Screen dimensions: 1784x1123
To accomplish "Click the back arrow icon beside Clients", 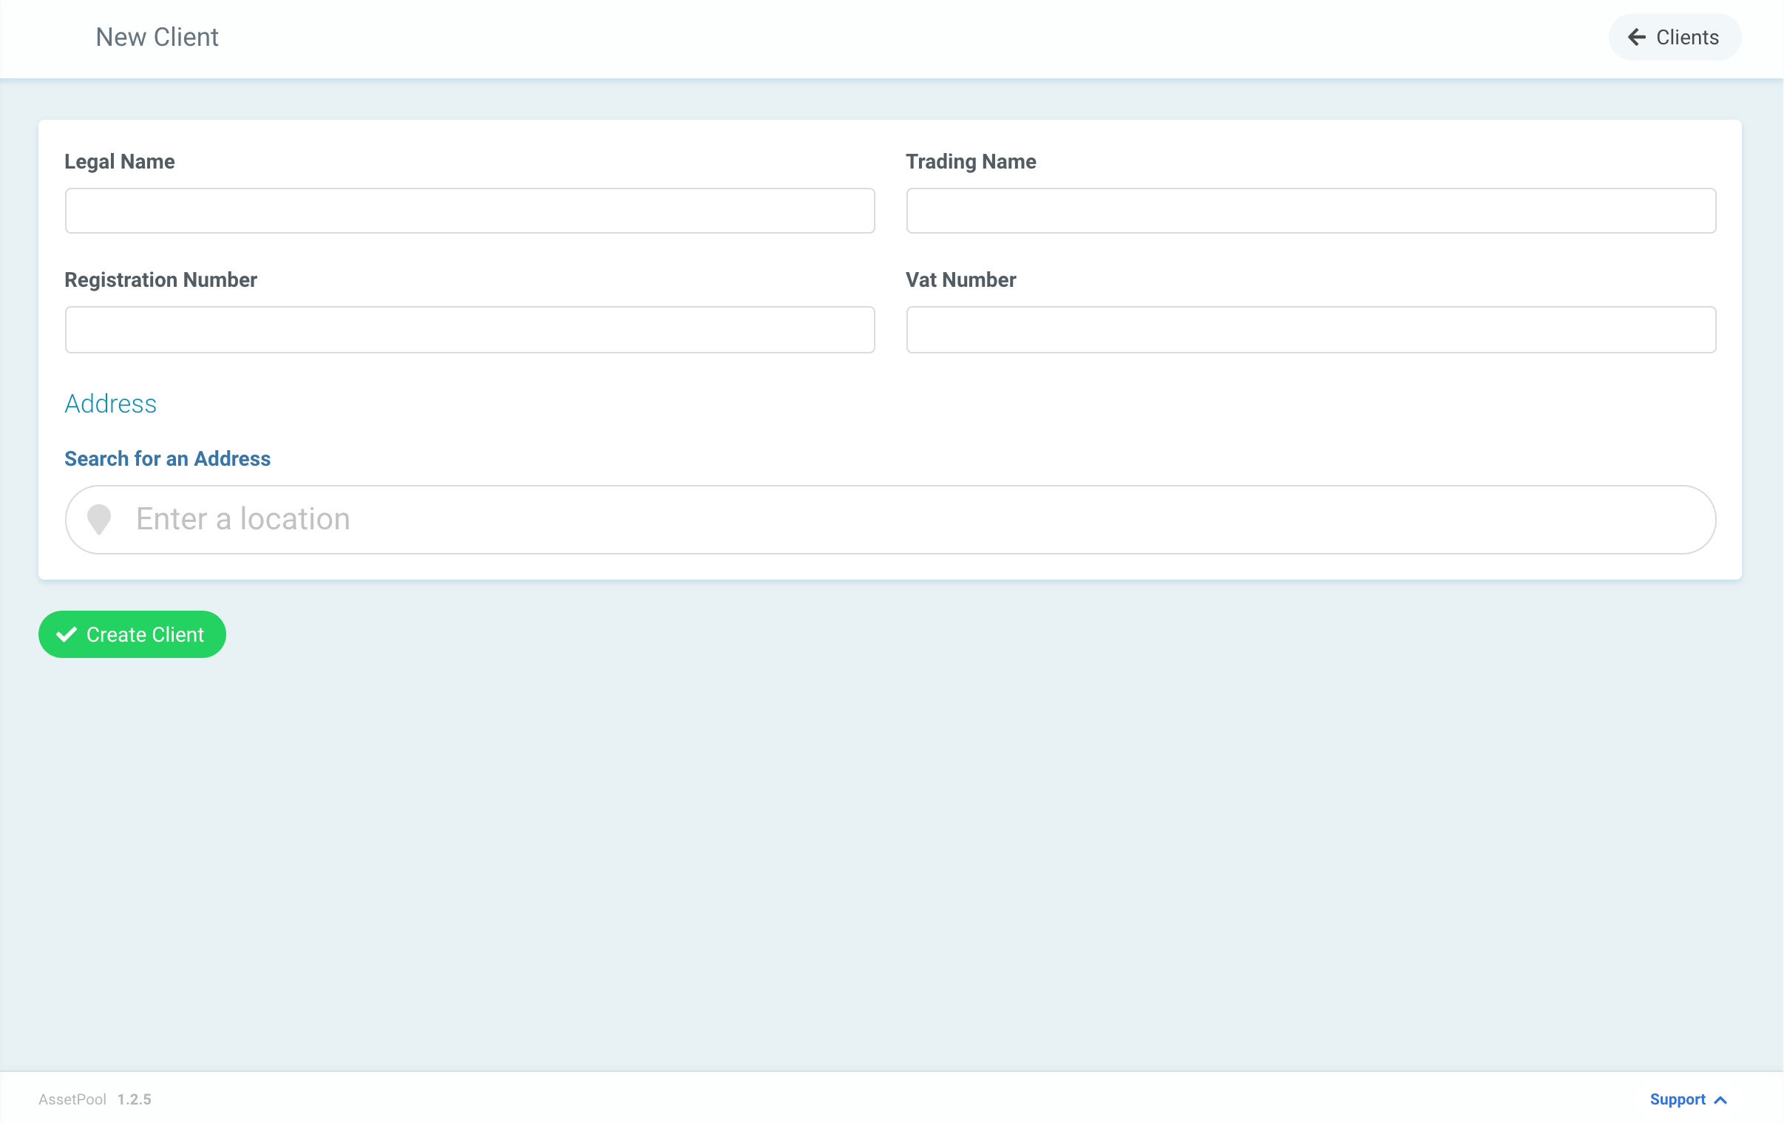I will [1638, 36].
